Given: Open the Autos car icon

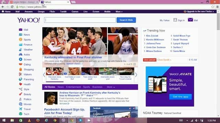Looking at the screenshot, I should 21,55.
